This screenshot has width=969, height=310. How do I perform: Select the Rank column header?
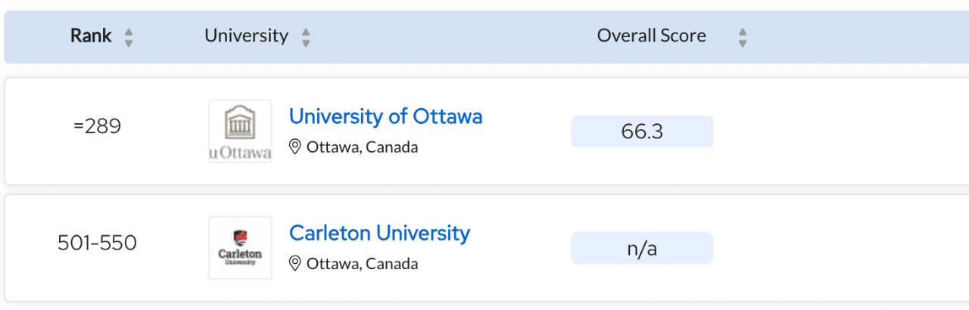pos(91,36)
